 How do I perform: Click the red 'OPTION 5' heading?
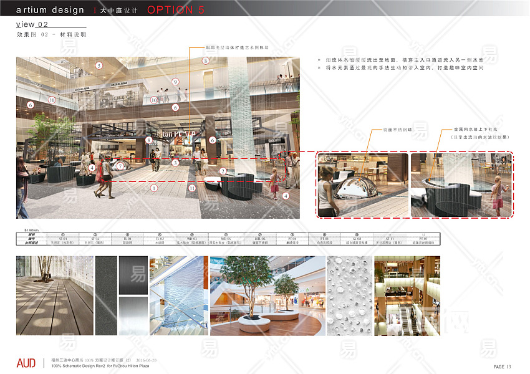[x=176, y=10]
